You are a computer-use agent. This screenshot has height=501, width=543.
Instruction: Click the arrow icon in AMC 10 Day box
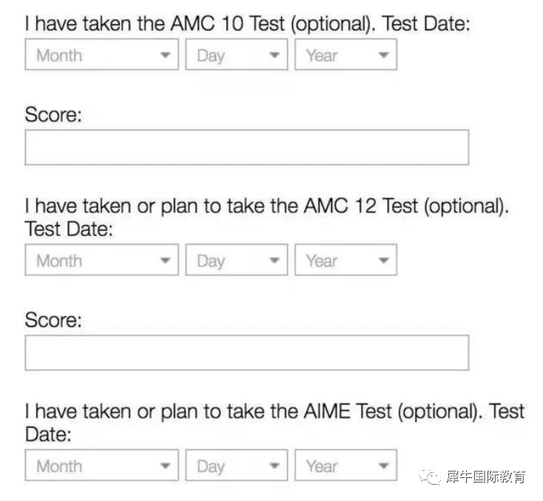click(x=274, y=55)
